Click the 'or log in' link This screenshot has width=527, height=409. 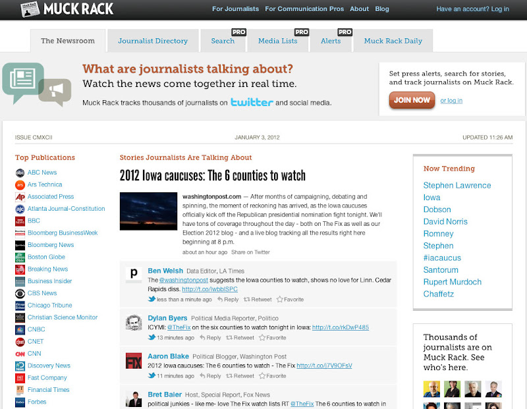coord(451,101)
